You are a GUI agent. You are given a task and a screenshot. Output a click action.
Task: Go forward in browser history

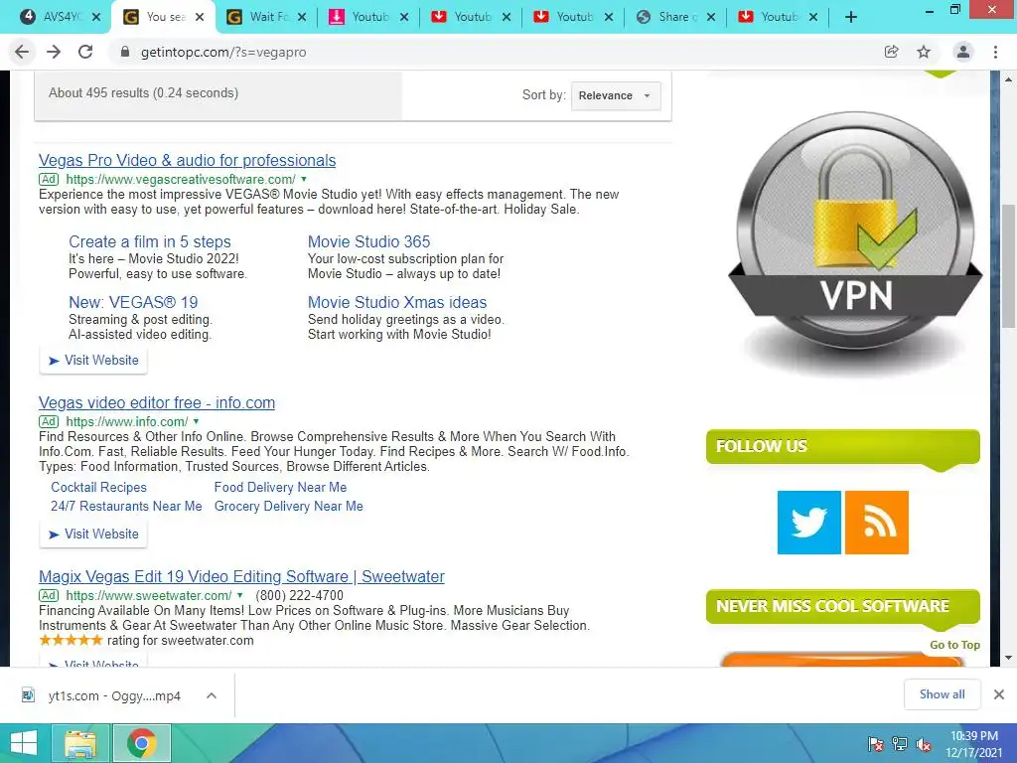click(x=54, y=52)
